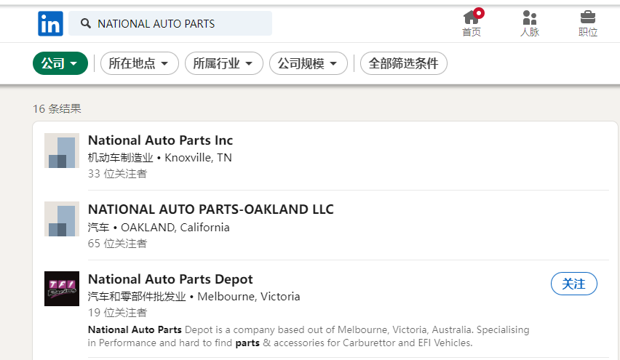This screenshot has width=620, height=360.
Task: Open the 职位 jobs tab
Action: (x=588, y=23)
